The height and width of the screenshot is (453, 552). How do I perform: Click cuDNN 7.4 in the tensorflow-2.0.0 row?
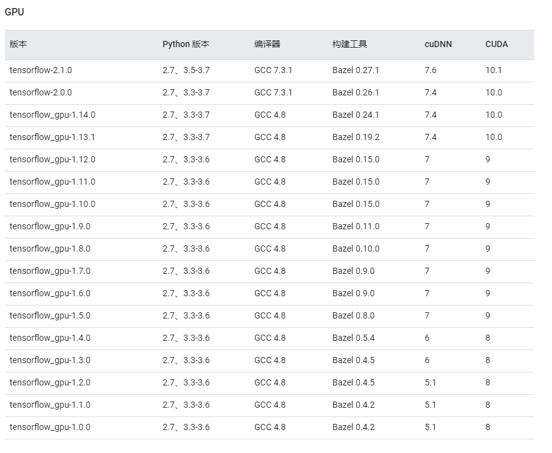(431, 92)
